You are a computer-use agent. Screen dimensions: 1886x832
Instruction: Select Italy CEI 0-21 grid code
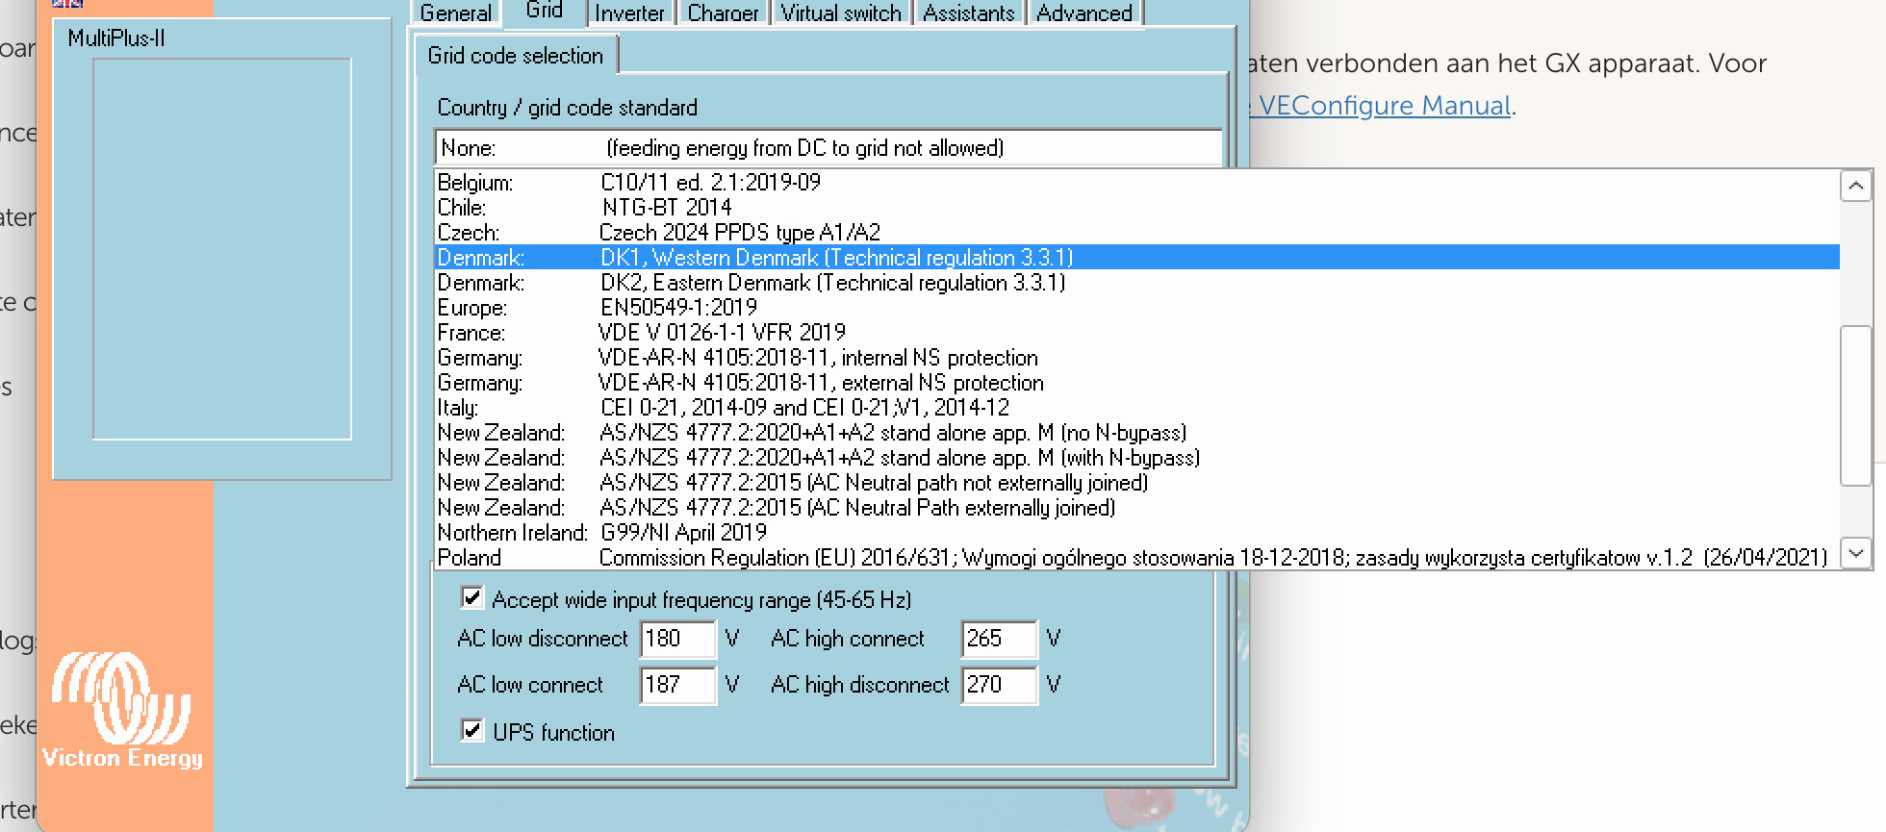1136,408
